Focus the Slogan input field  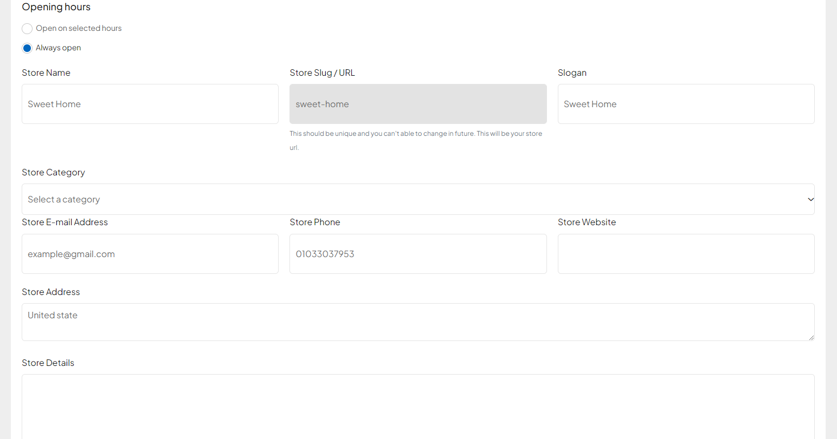[x=686, y=104]
